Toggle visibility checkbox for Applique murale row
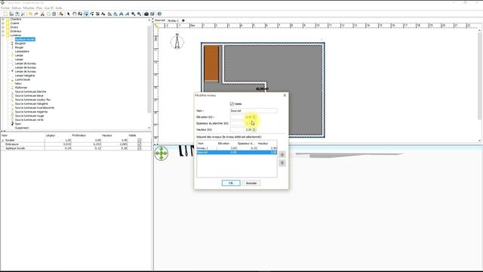This screenshot has height=272, width=483. [140, 148]
